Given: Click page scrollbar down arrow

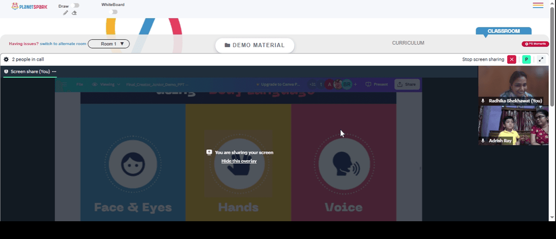Looking at the screenshot, I should 552,217.
